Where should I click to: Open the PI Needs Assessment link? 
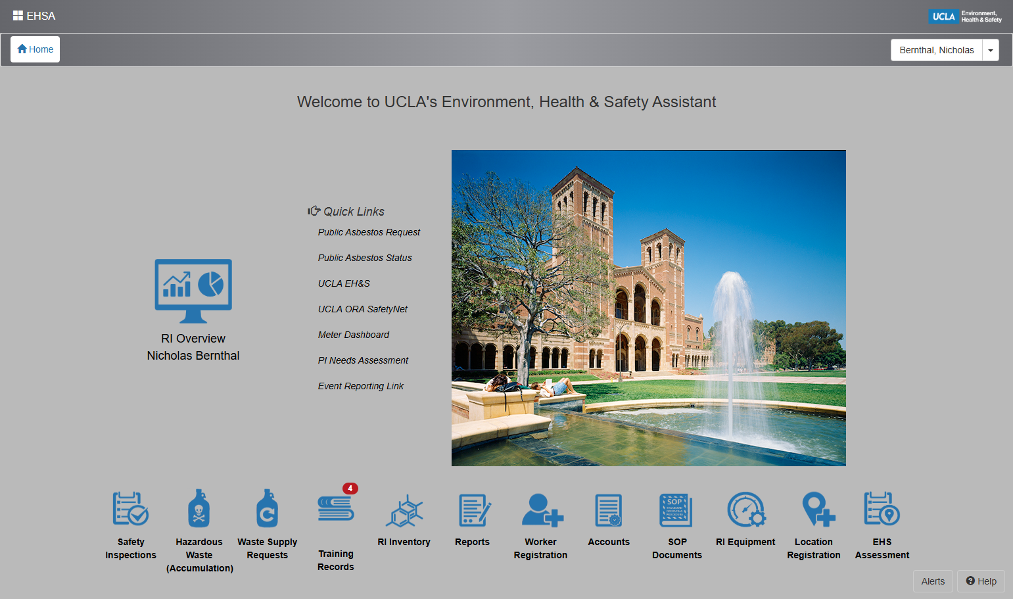pos(363,360)
